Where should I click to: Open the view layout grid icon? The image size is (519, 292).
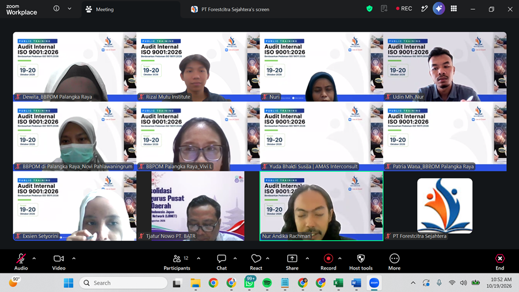point(454,9)
